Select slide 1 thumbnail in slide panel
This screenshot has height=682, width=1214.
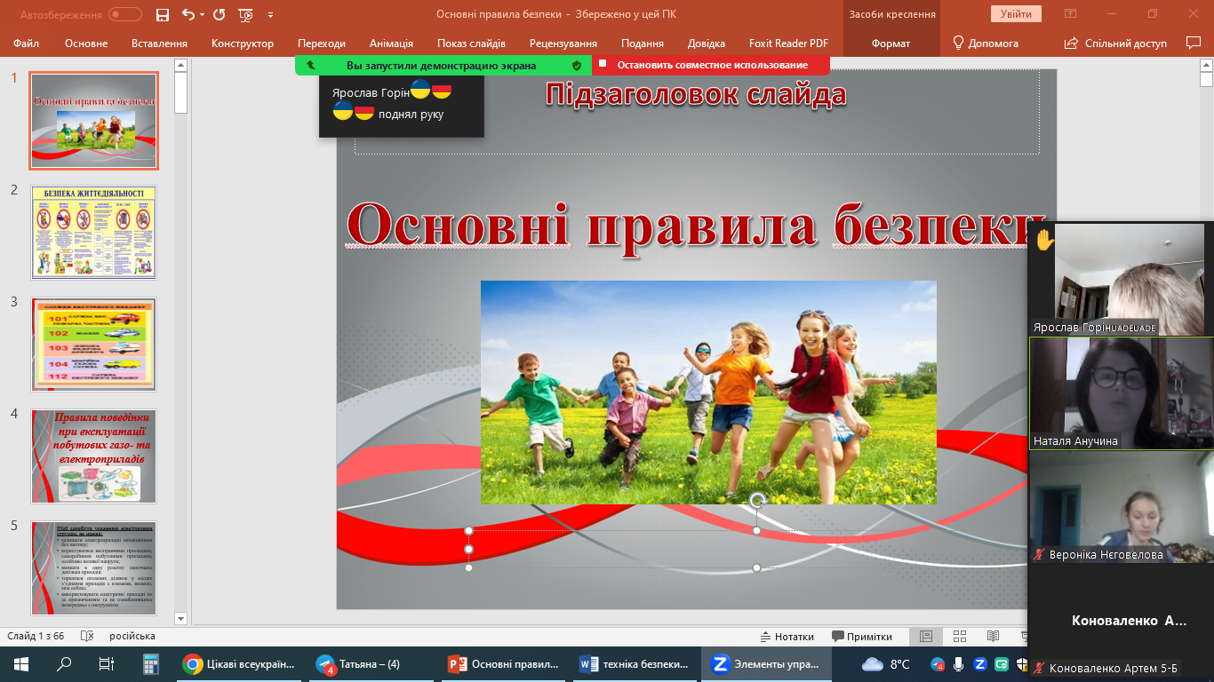[x=94, y=121]
